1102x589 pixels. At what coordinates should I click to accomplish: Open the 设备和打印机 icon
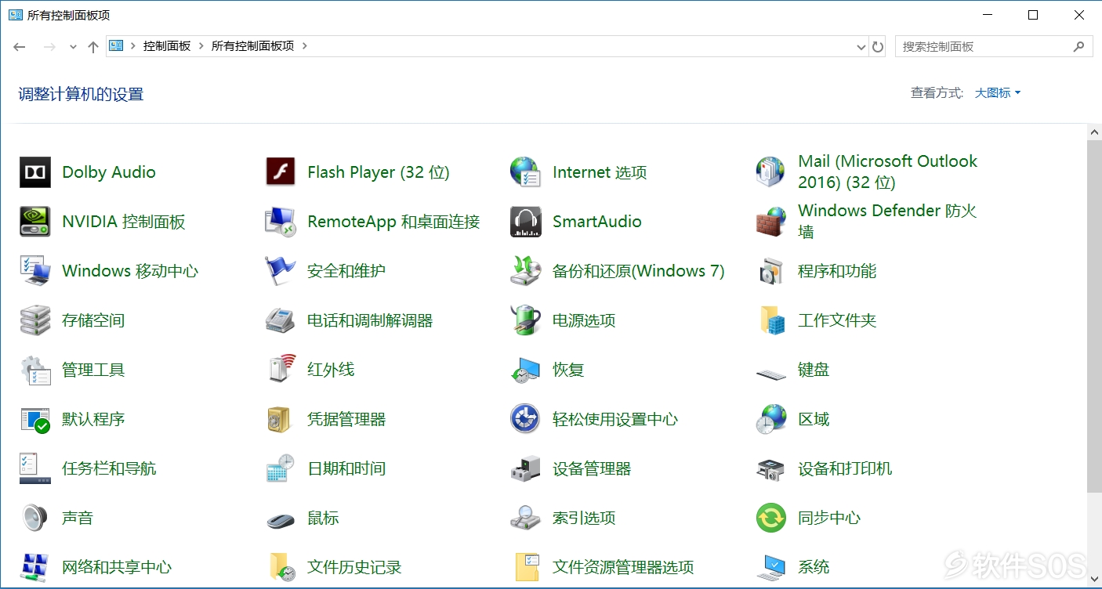pos(770,468)
